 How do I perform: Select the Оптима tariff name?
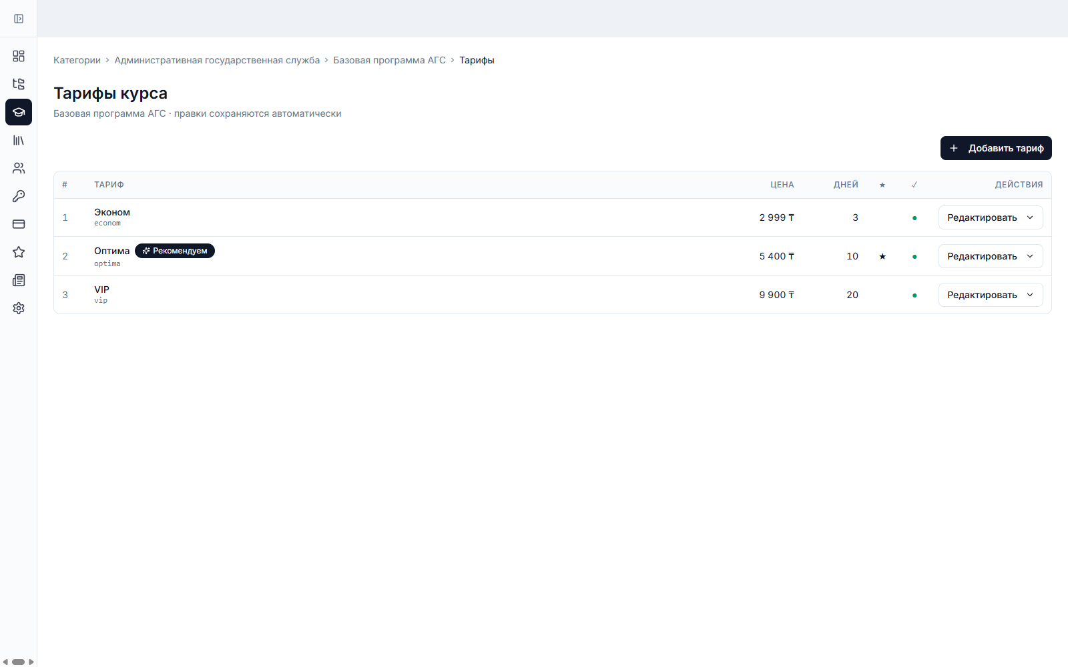pos(111,251)
